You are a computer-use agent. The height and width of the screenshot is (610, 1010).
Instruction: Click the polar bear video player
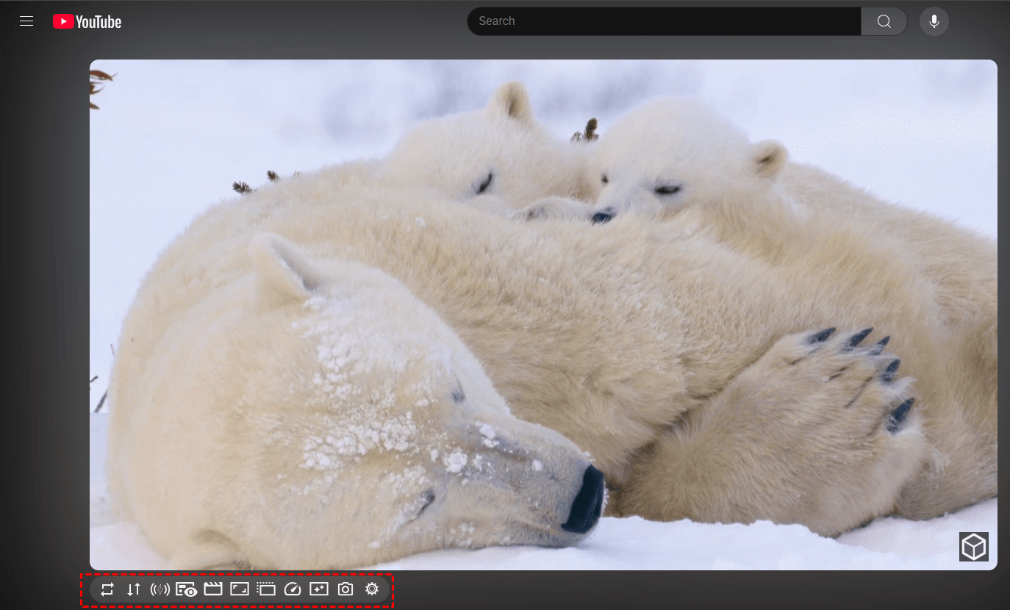[x=543, y=315]
